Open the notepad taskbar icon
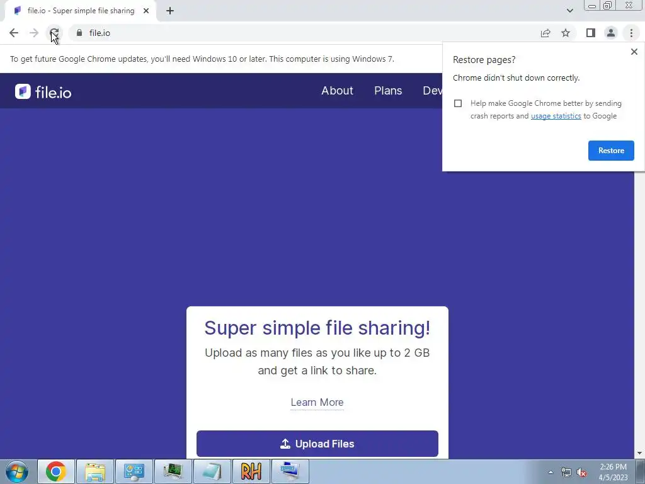Image resolution: width=645 pixels, height=484 pixels. (212, 471)
